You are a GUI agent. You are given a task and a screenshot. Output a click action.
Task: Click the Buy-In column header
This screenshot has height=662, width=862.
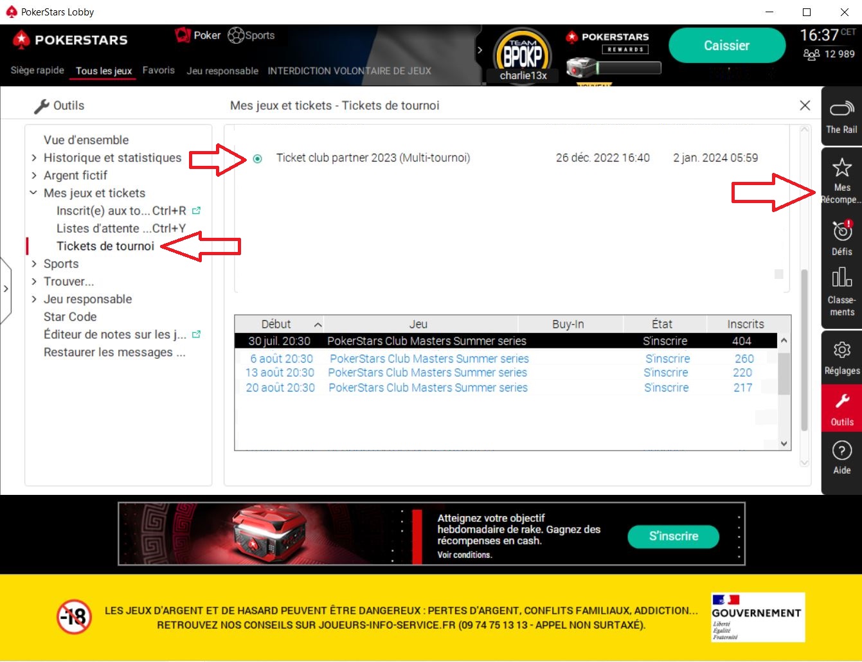pos(570,324)
